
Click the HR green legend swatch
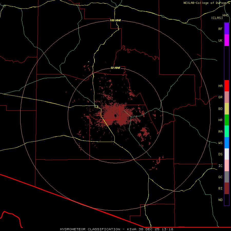[227, 120]
